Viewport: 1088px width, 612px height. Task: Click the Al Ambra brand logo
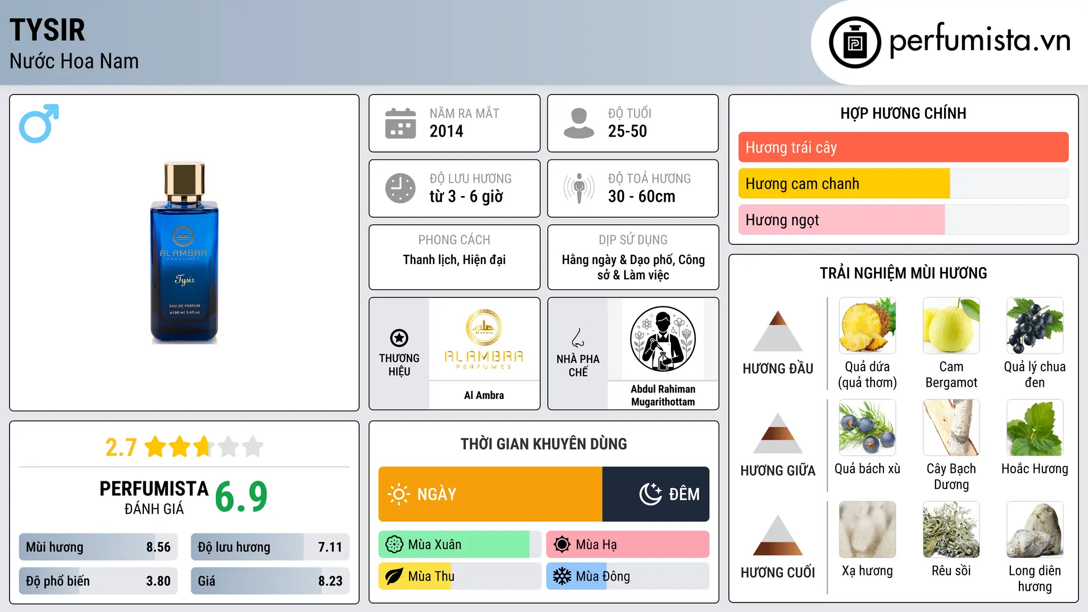pyautogui.click(x=483, y=339)
